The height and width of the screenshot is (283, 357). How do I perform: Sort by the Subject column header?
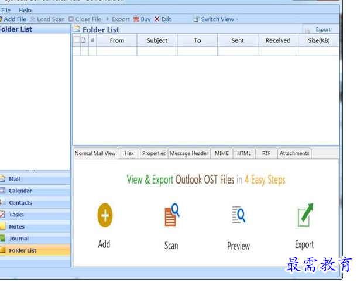(x=157, y=40)
